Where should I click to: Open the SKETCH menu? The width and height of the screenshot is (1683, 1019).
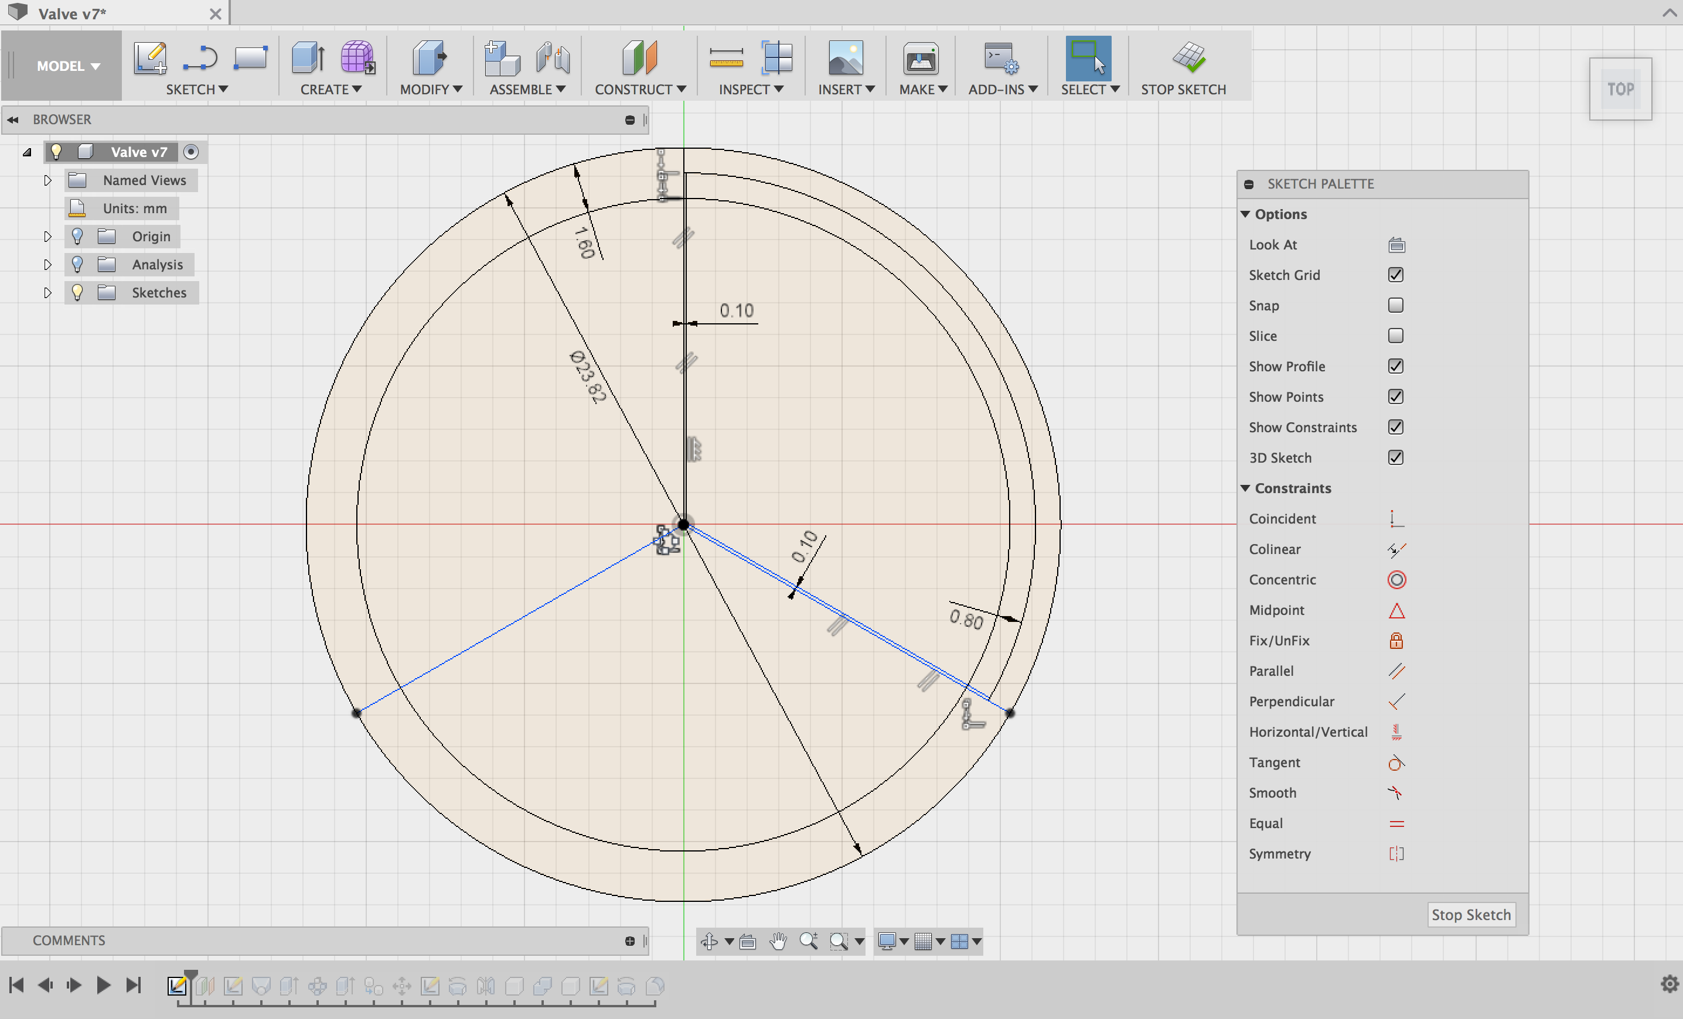(197, 90)
